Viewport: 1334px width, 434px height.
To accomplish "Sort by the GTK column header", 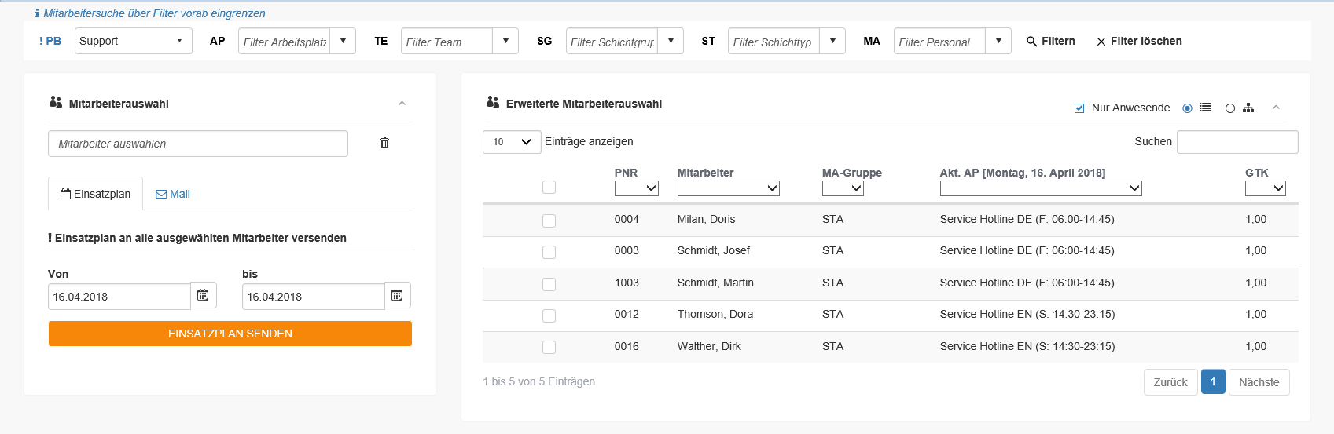I will pos(1257,173).
